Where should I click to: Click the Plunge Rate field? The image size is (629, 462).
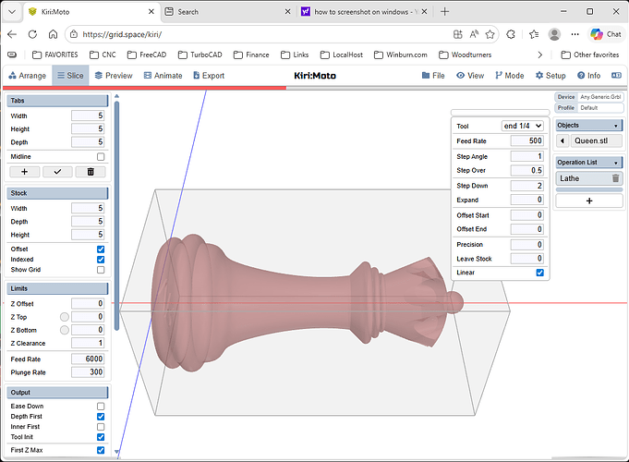[88, 372]
